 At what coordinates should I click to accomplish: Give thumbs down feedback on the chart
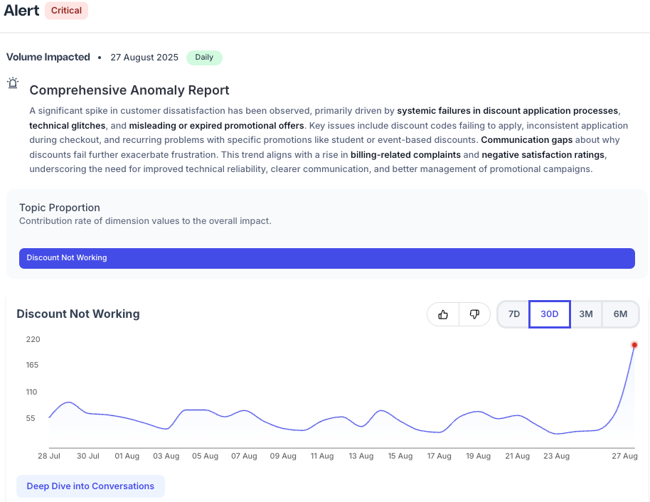[474, 314]
